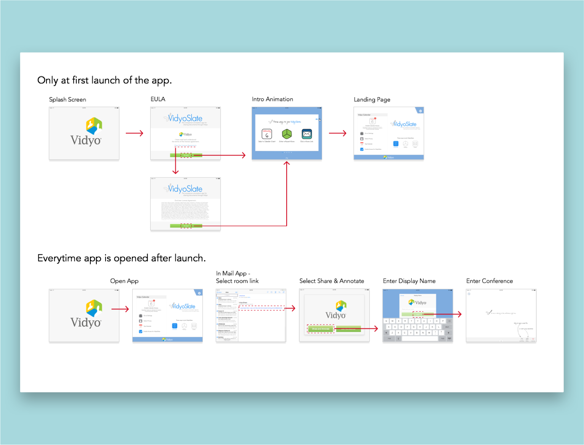The image size is (584, 445).
Task: Click Tap Calendar icon in Open App landing screen
Action: click(141, 326)
